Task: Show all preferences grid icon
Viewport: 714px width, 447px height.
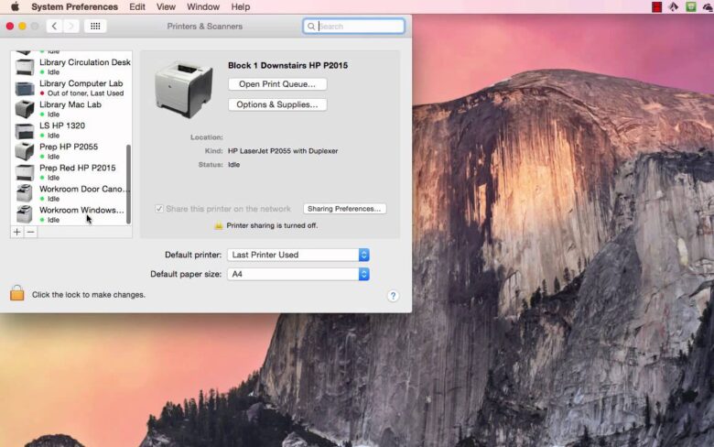Action: pos(95,26)
